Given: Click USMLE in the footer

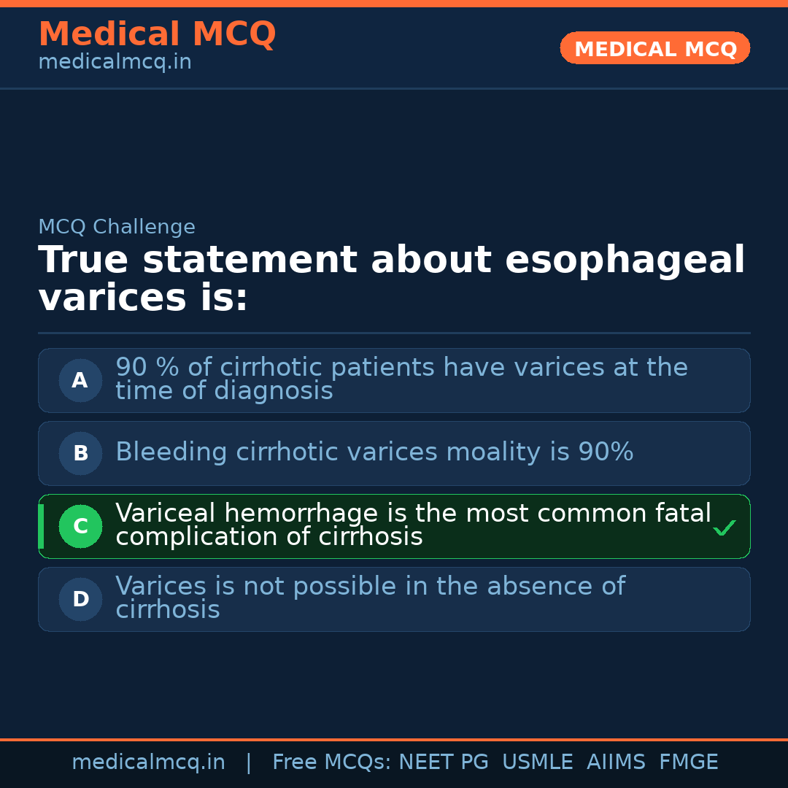Looking at the screenshot, I should 538,762.
